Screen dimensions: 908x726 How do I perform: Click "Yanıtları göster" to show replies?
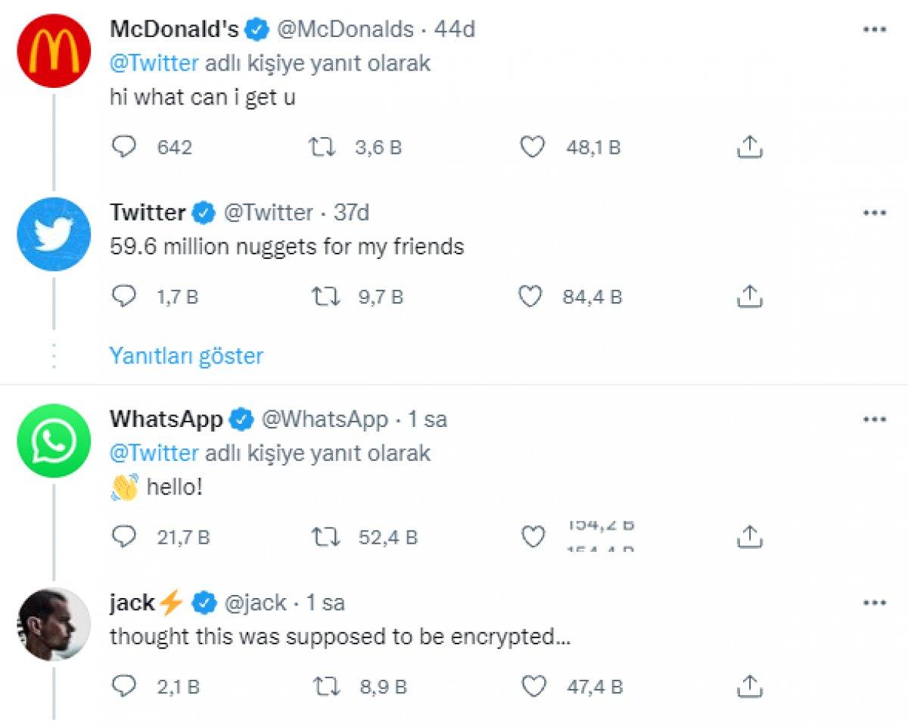click(186, 356)
